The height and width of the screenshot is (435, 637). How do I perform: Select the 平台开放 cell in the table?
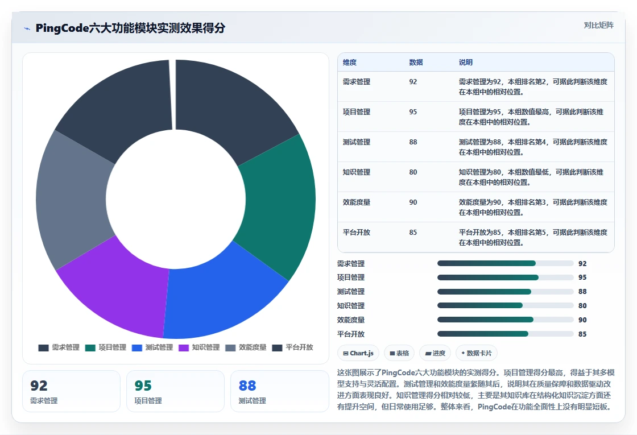(356, 232)
